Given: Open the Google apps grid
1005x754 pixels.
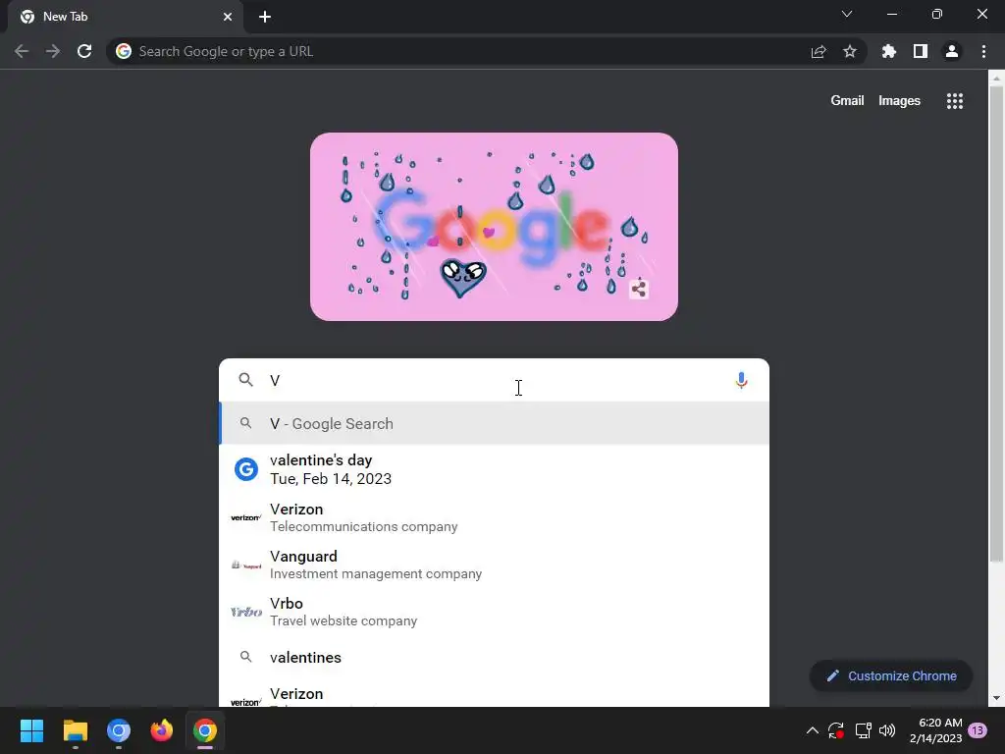Looking at the screenshot, I should 955,101.
